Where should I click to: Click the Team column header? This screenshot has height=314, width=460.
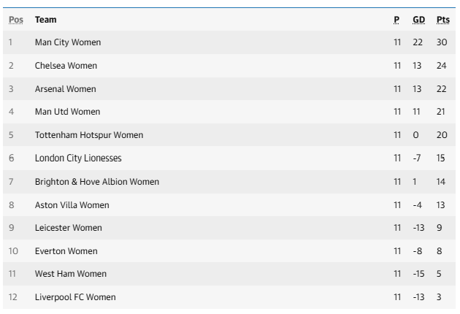pyautogui.click(x=45, y=19)
